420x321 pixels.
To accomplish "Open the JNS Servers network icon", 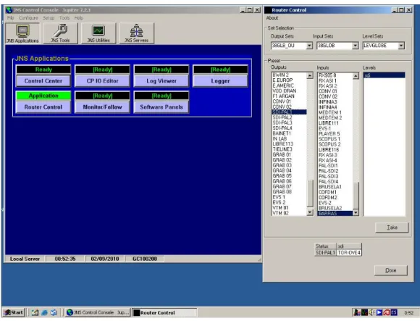I will (137, 33).
